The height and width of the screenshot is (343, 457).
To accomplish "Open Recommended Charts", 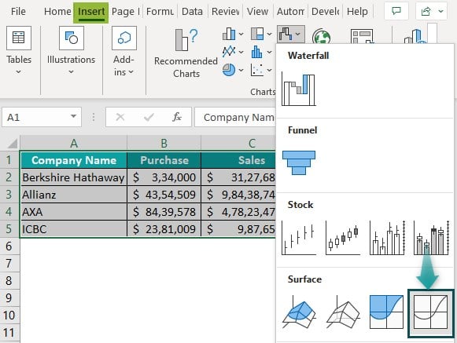I will click(x=186, y=54).
